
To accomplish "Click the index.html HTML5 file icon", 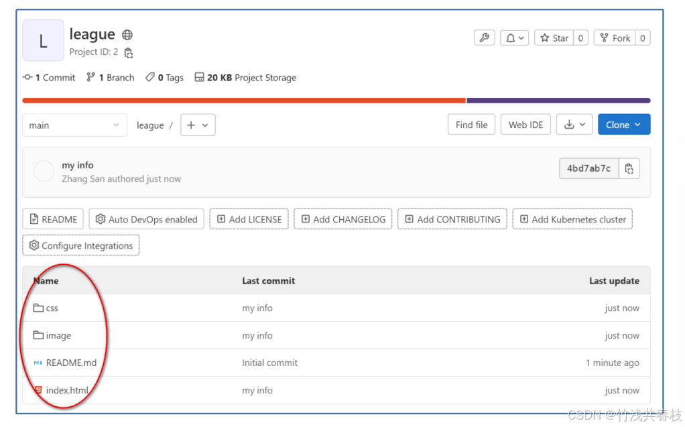I will pos(38,390).
